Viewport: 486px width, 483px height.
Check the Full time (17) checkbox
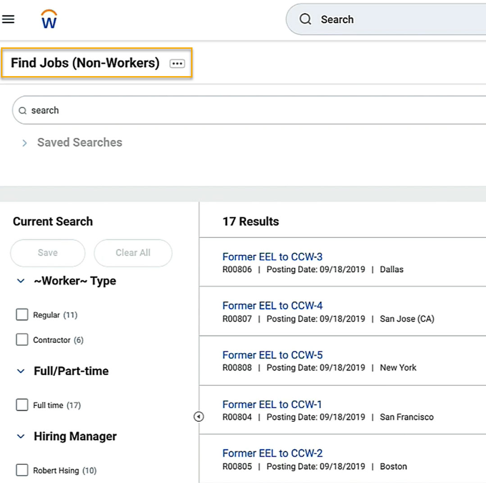click(22, 405)
